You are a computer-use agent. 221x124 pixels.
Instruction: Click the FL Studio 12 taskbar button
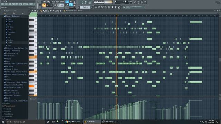[x=92, y=122]
